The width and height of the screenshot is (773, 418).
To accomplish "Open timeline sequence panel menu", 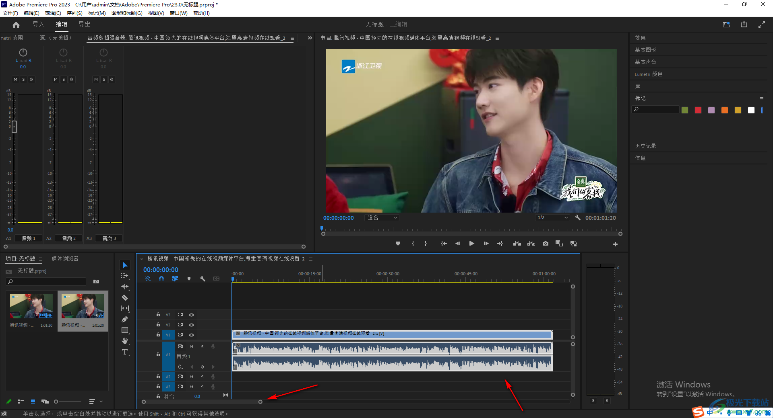I will click(311, 259).
